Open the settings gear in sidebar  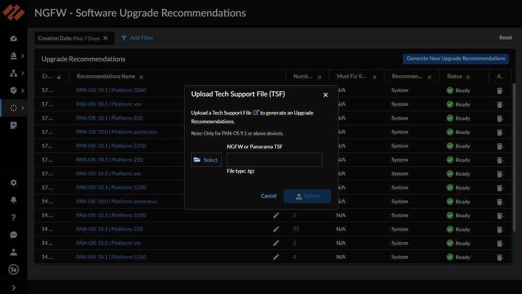(x=14, y=183)
